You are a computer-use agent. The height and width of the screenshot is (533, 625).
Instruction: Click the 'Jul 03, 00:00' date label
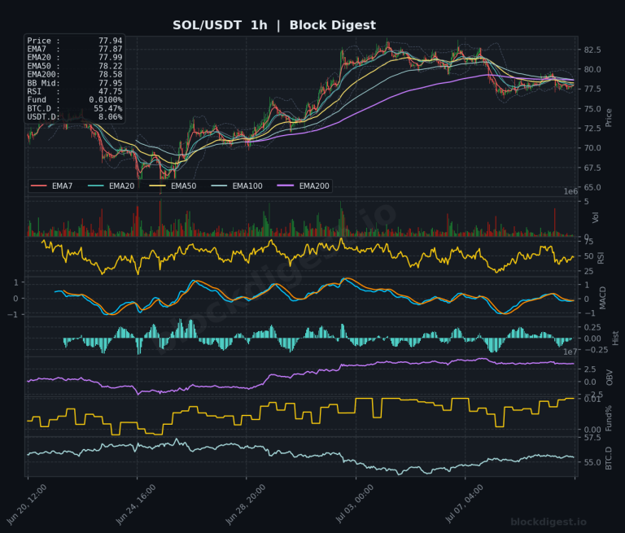pyautogui.click(x=354, y=505)
